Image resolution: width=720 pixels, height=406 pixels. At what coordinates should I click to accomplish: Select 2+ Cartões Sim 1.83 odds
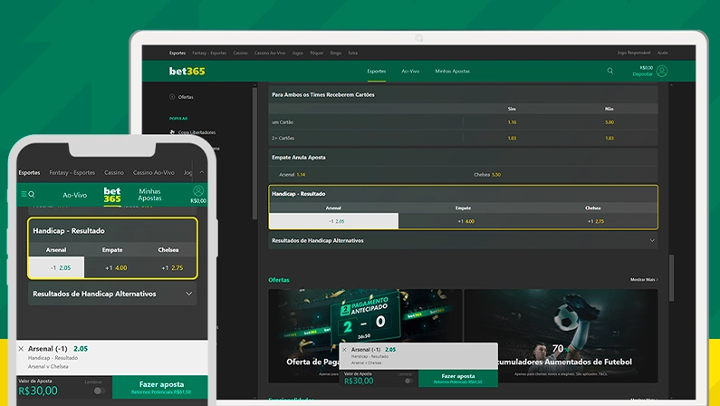(512, 138)
